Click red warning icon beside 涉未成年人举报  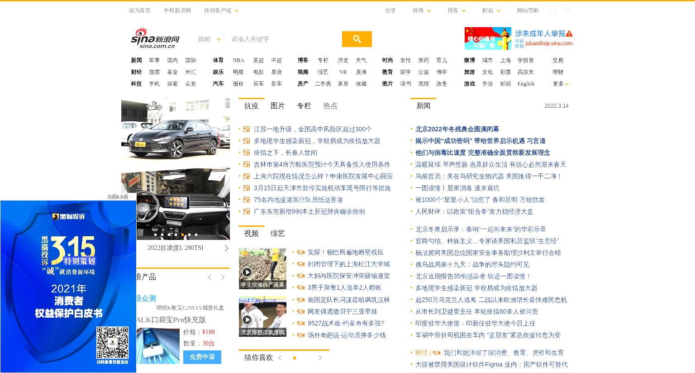569,33
